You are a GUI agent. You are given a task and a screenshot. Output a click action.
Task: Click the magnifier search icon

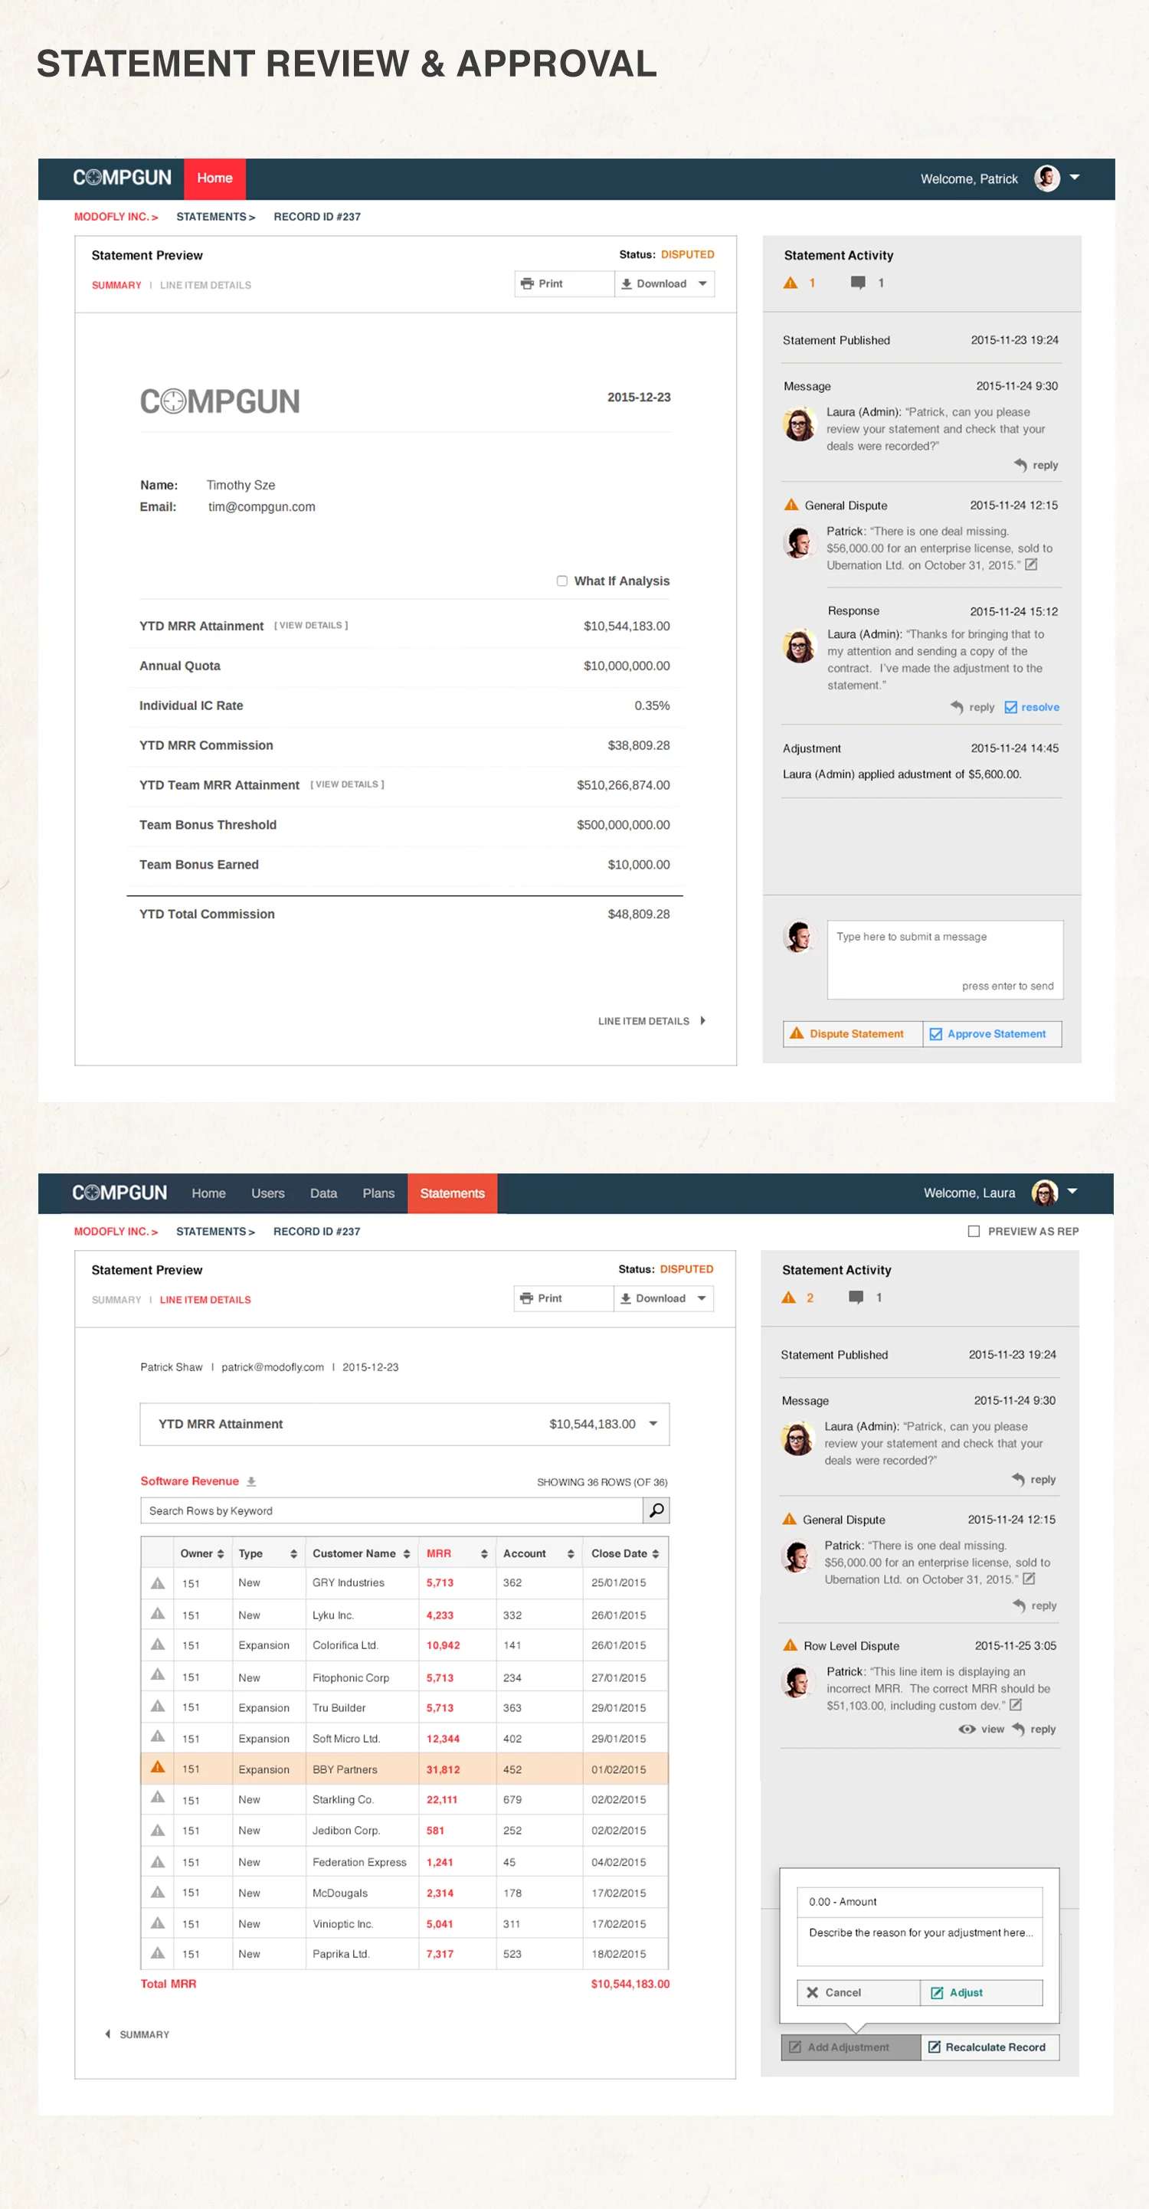[656, 1510]
